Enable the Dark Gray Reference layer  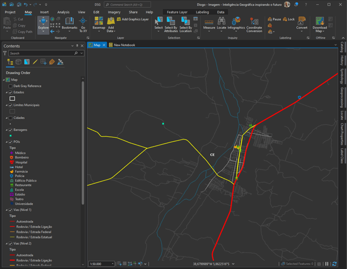[x=10, y=86]
